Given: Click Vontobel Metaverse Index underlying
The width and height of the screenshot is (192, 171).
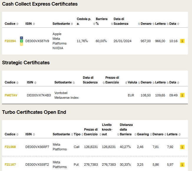Looking at the screenshot, I should 67,95.
